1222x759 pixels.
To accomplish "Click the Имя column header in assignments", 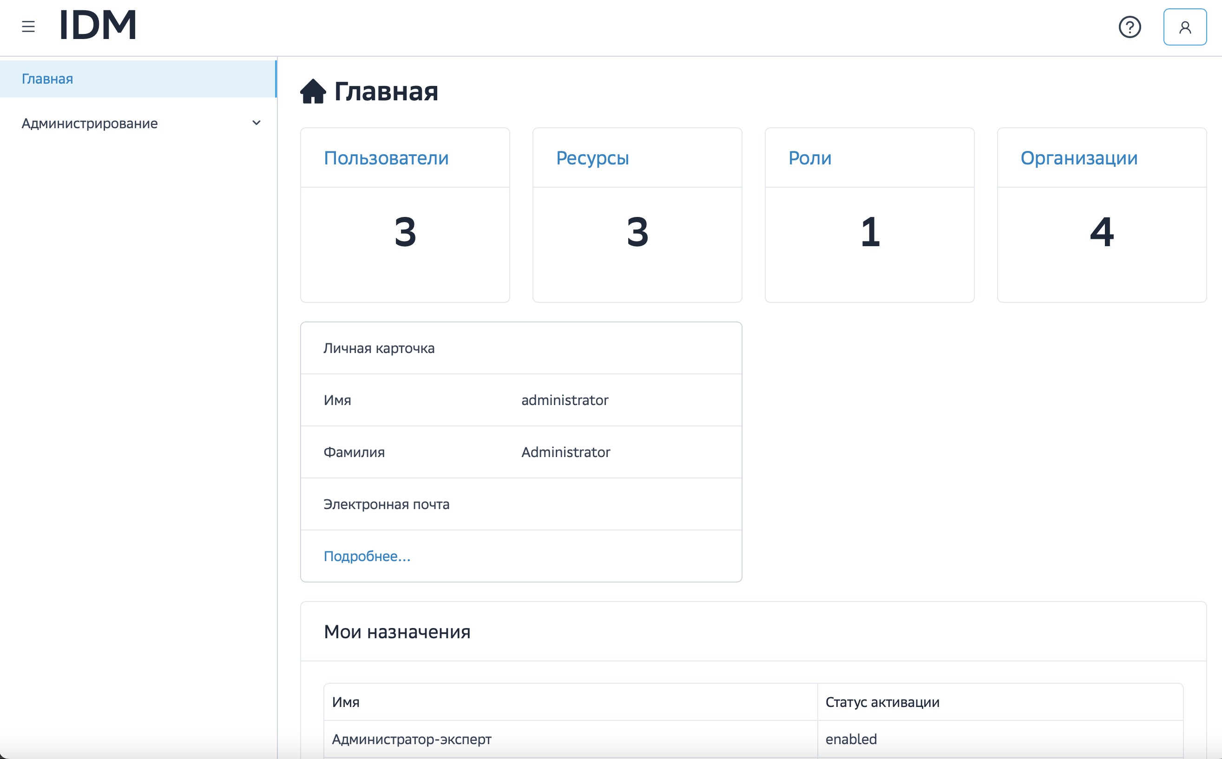I will [x=344, y=703].
